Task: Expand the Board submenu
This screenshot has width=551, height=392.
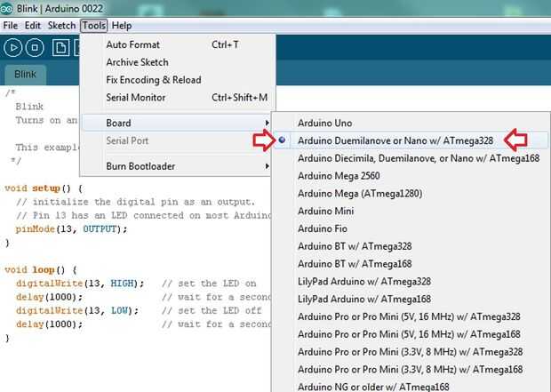Action: point(177,123)
